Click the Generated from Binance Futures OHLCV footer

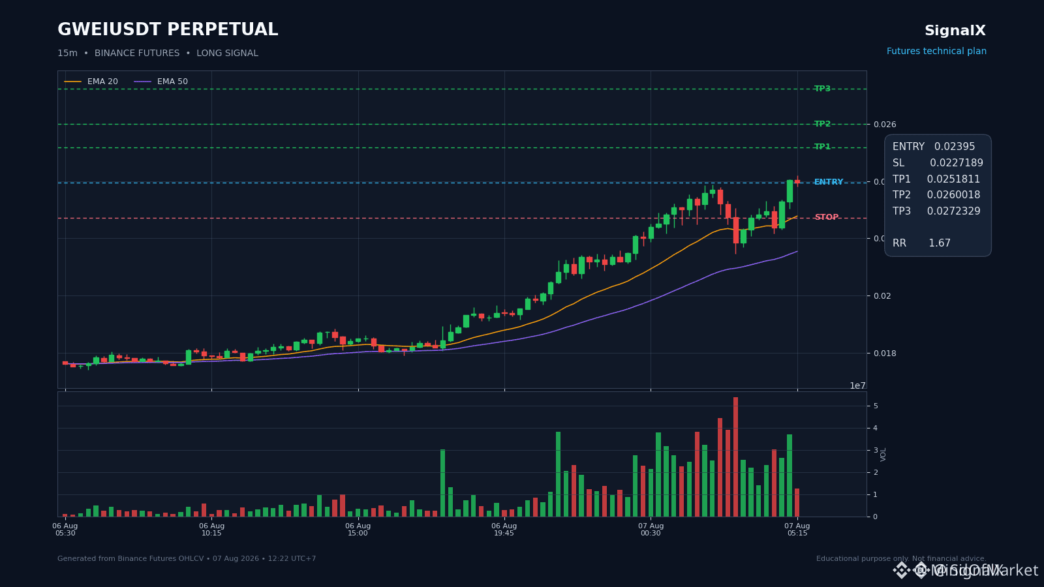(x=187, y=559)
